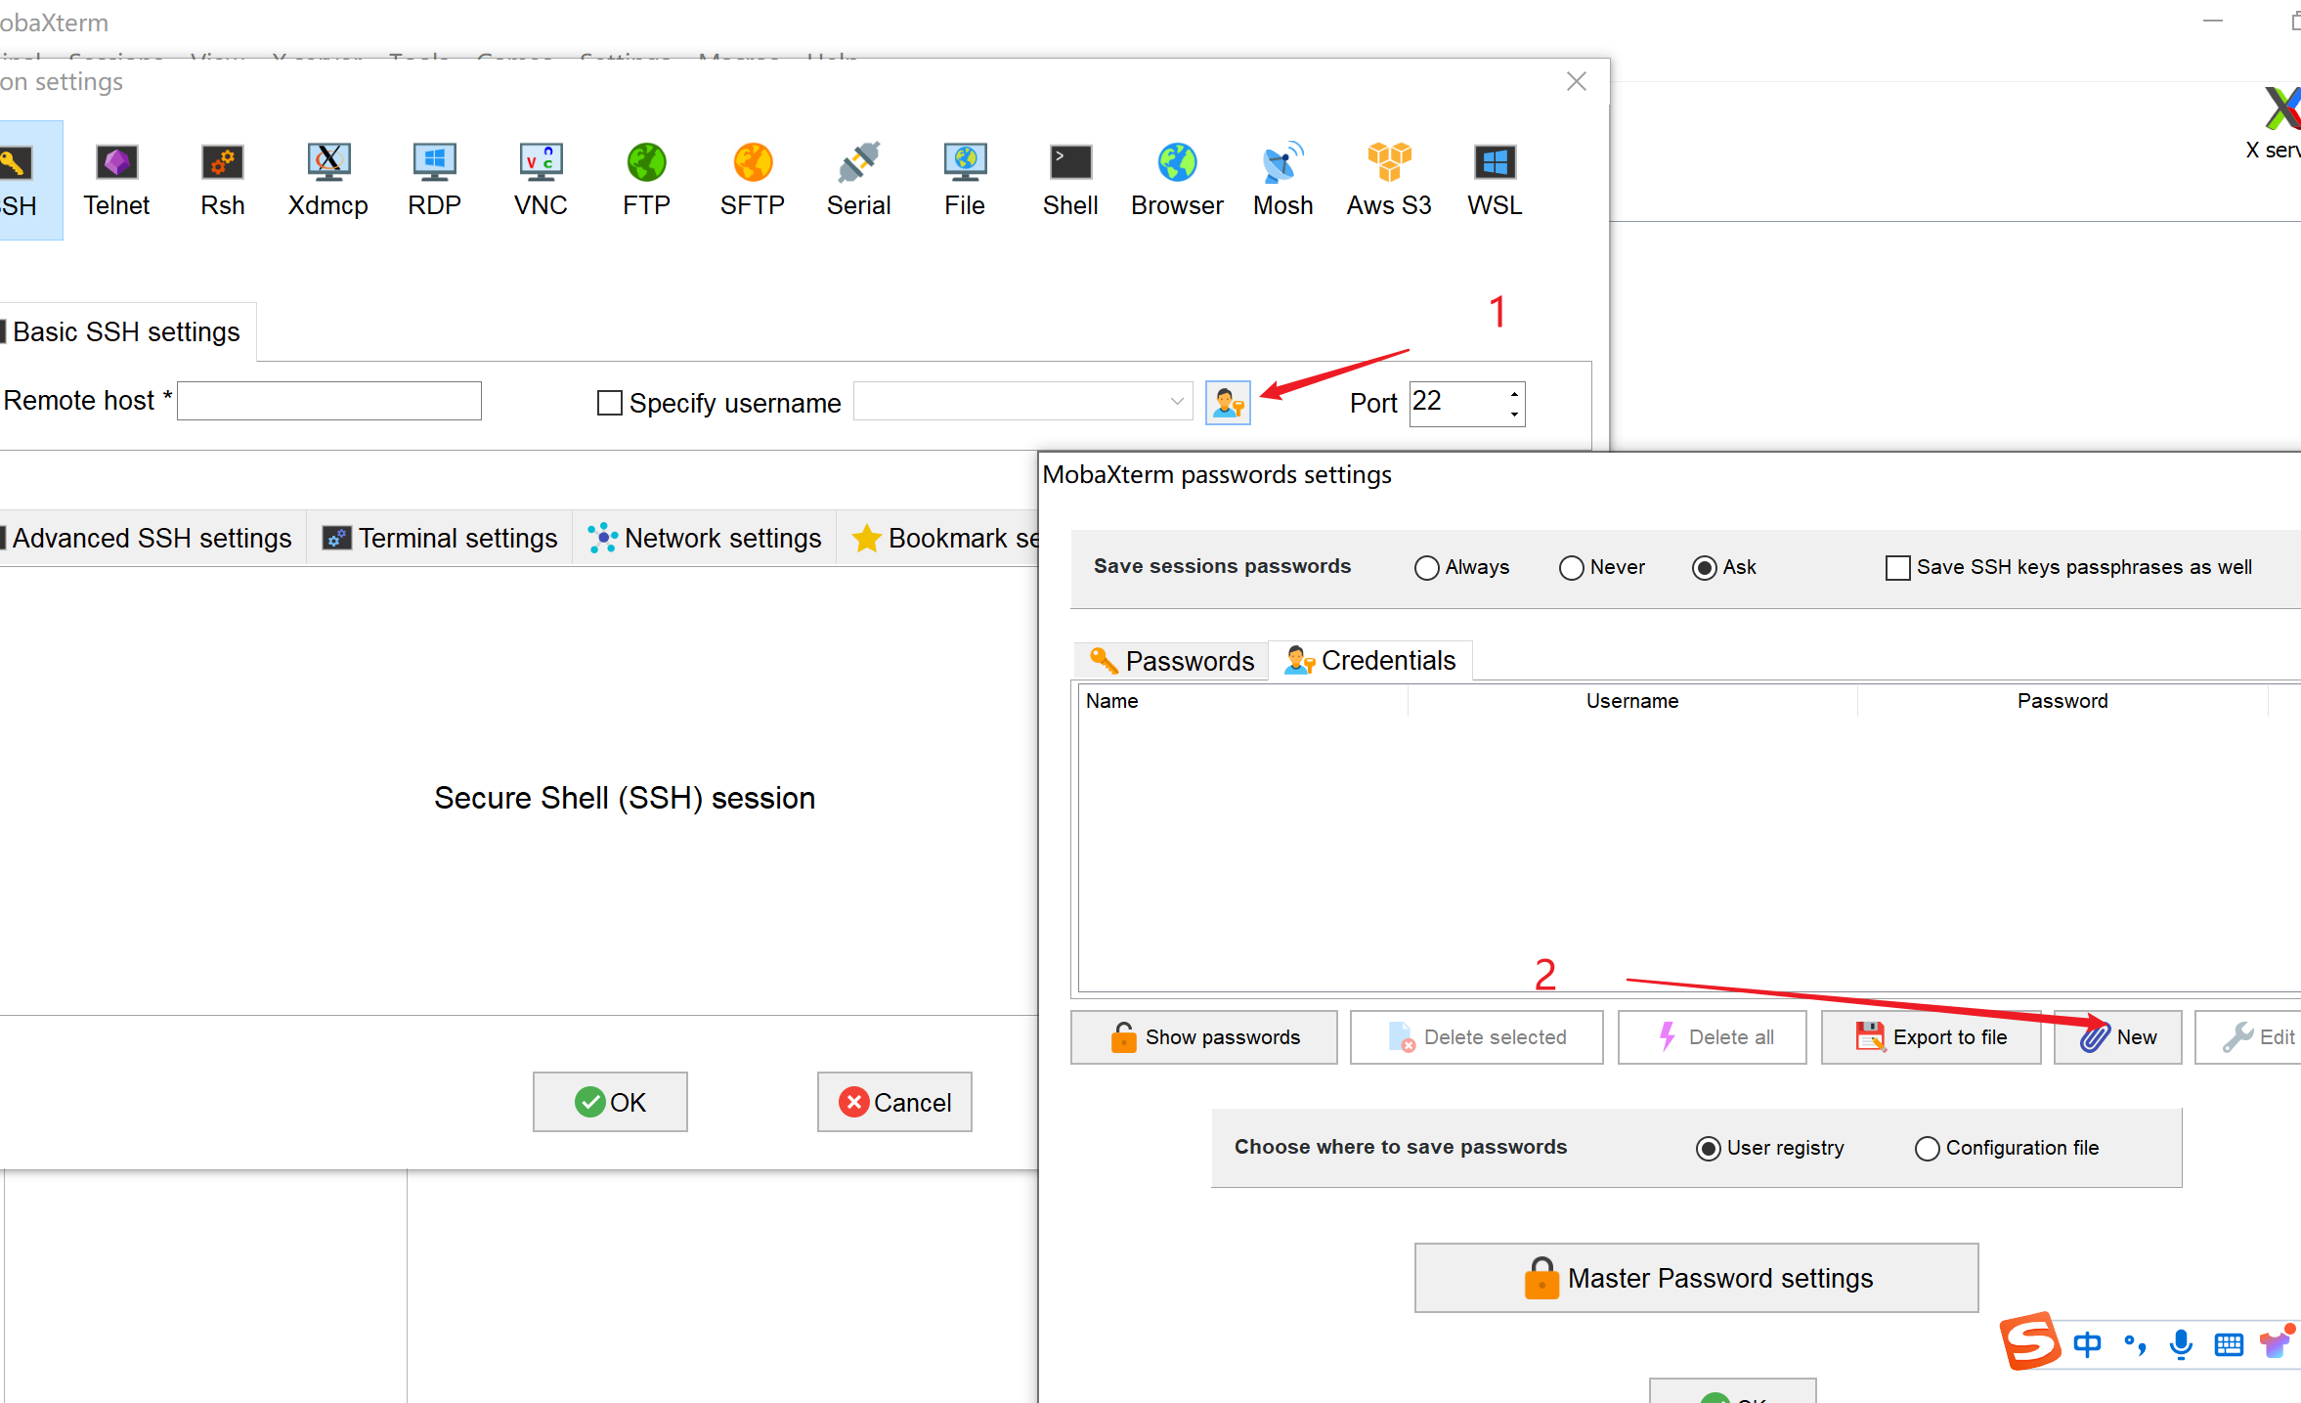Choose the File session type
This screenshot has width=2301, height=1403.
pos(965,180)
